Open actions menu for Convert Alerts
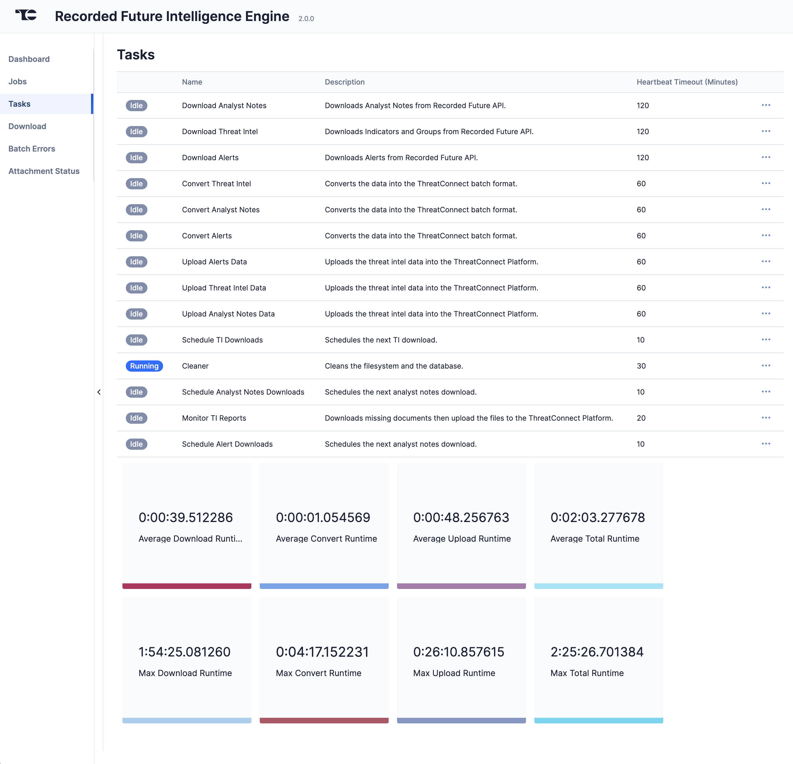793x764 pixels. pos(766,235)
